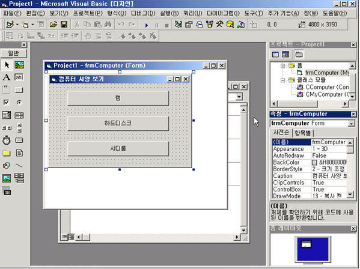Select the PictureBox control tool
Viewport: 360px width, 269px height.
click(x=19, y=65)
